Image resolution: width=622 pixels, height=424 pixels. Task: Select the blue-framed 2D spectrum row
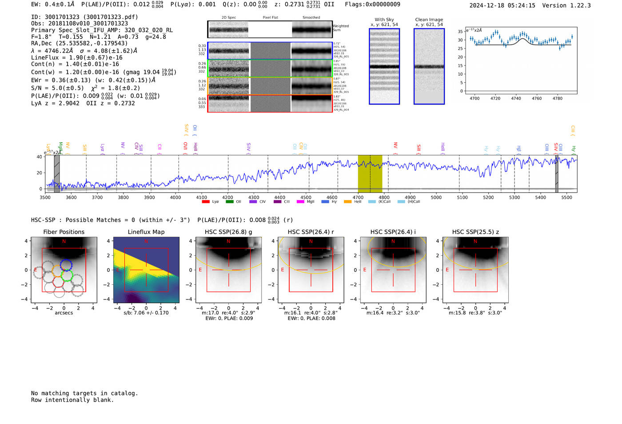pyautogui.click(x=270, y=51)
